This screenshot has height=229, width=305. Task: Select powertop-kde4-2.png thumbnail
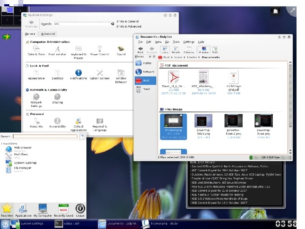[233, 121]
